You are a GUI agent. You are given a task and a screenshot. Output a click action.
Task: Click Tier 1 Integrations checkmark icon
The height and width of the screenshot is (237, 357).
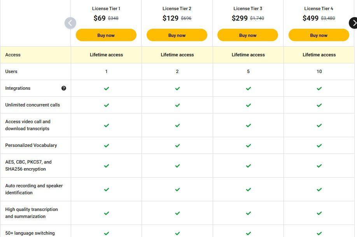point(106,89)
